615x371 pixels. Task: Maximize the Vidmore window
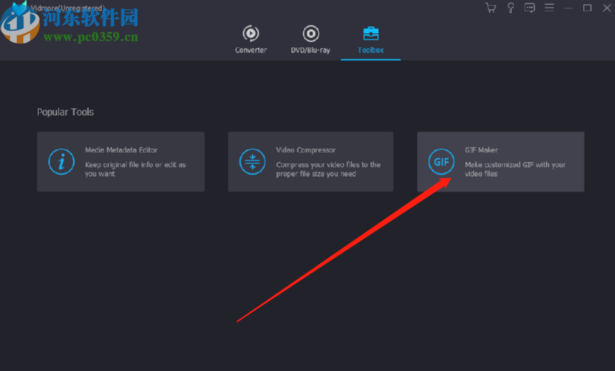pos(587,8)
